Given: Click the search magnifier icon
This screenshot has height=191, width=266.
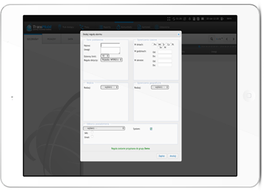Looking at the screenshot, I should [x=212, y=39].
